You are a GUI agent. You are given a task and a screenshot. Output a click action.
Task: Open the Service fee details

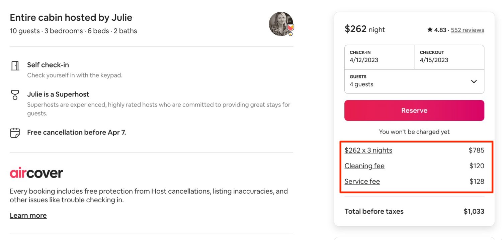(362, 181)
